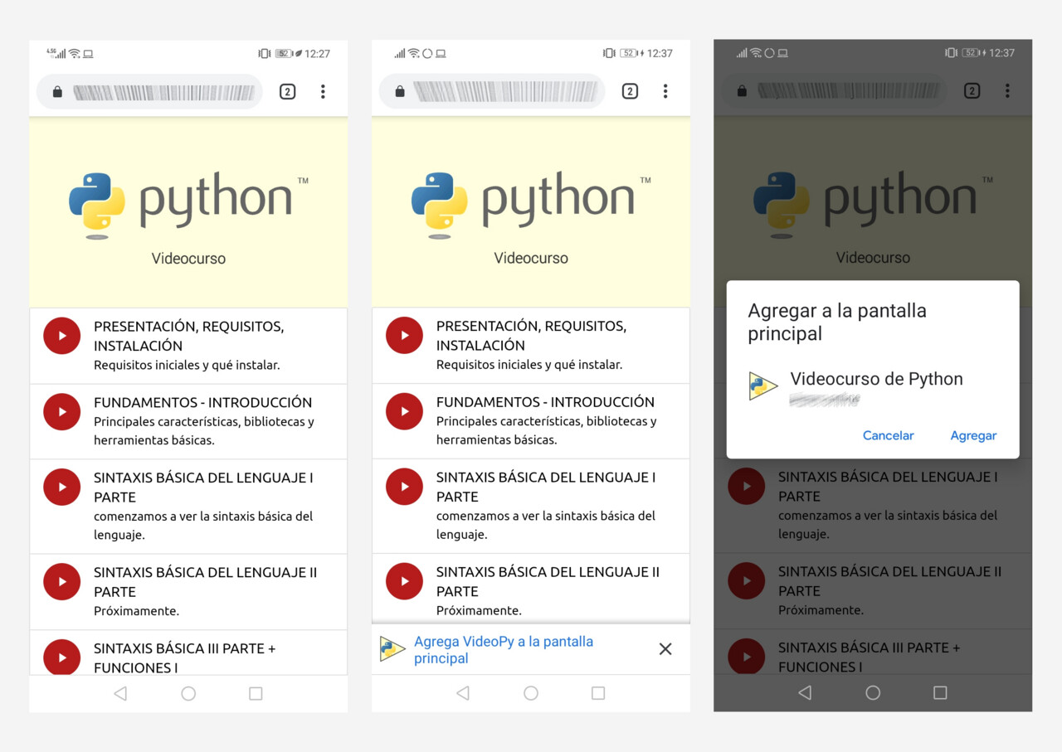Screen dimensions: 1062x752
Task: Play Fundamentos - Introducción video in left phone
Action: [x=62, y=412]
